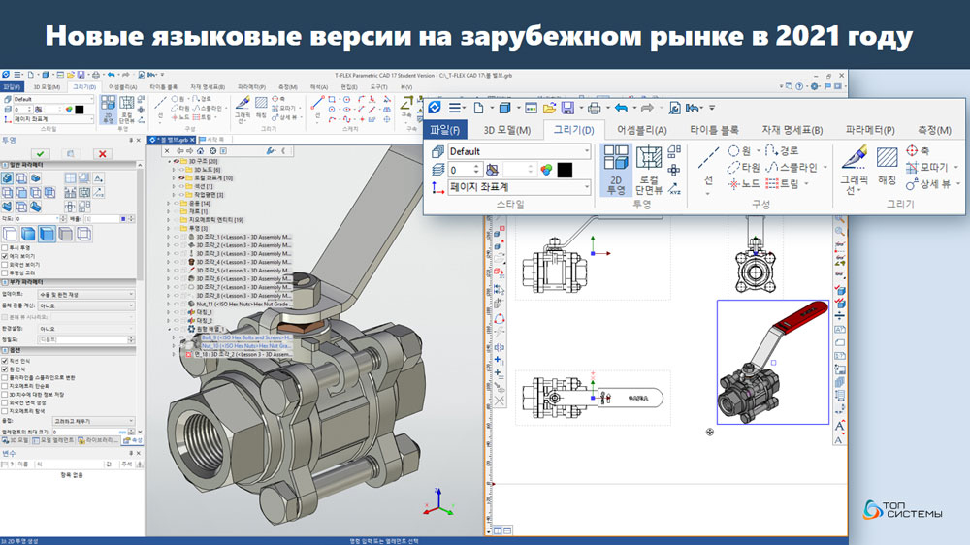Click the new document icon in enlarged toolbar
970x545 pixels.
478,108
